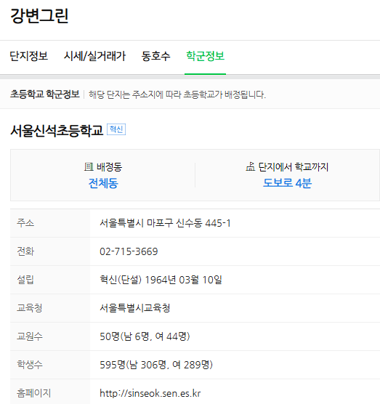Screen dimensions: 380x404
Task: Click the 서울특별시교육청 value
Action: 134,308
